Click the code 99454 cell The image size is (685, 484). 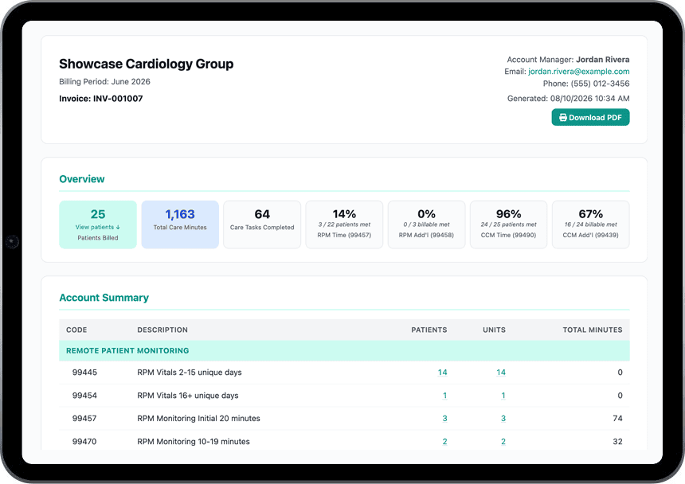pos(84,396)
